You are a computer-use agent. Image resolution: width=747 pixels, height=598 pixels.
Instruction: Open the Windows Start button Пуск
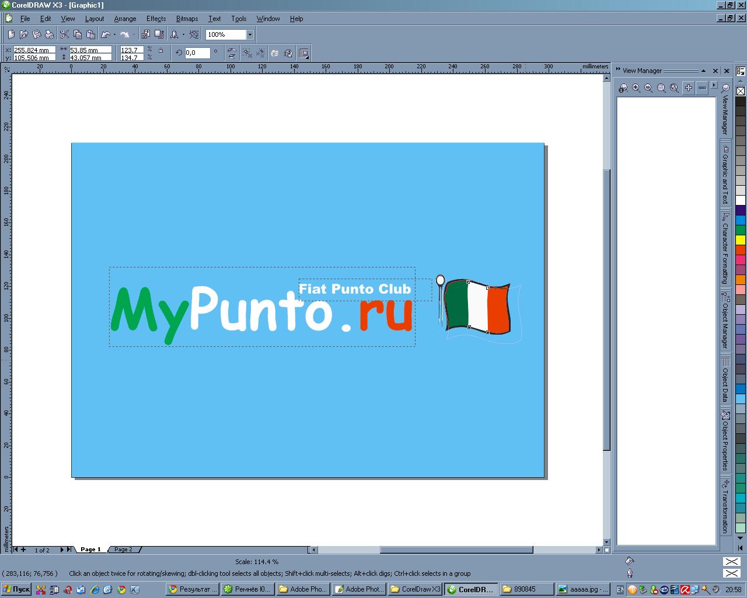[x=16, y=589]
